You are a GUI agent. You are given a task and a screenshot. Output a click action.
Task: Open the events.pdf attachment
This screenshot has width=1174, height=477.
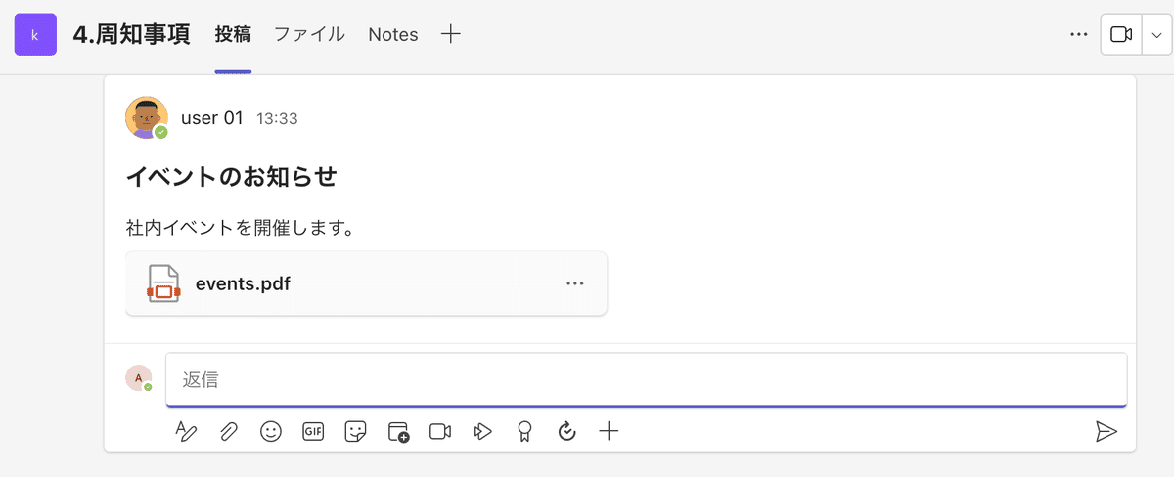tap(243, 283)
